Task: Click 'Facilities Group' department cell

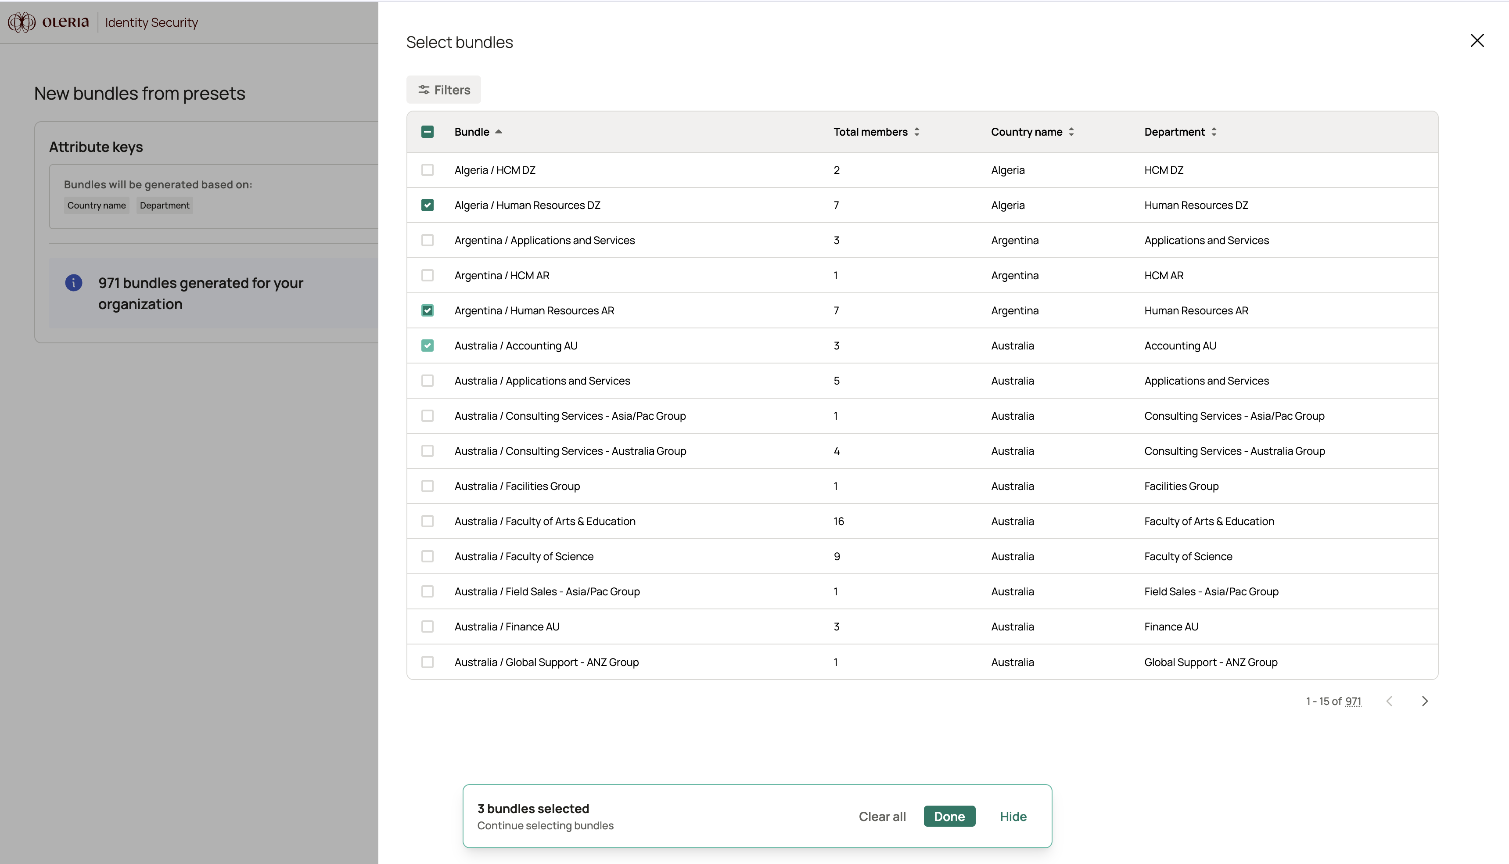Action: click(x=1181, y=486)
